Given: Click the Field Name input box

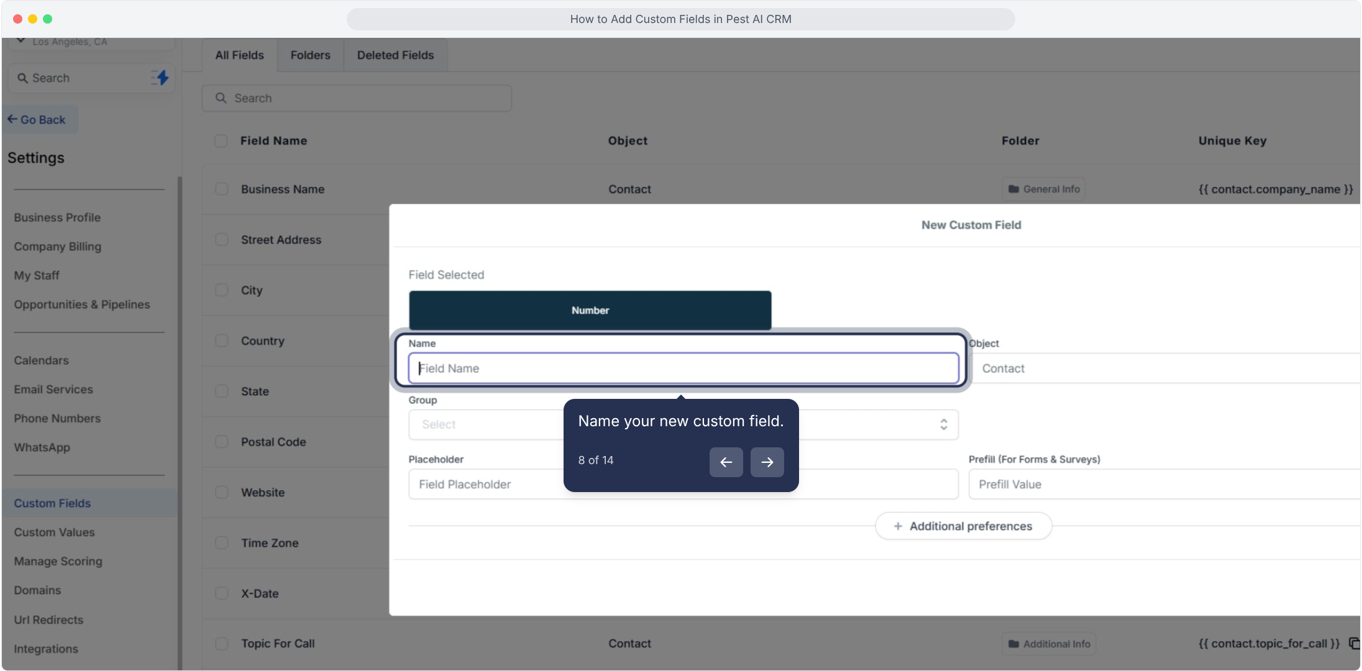Looking at the screenshot, I should [683, 368].
